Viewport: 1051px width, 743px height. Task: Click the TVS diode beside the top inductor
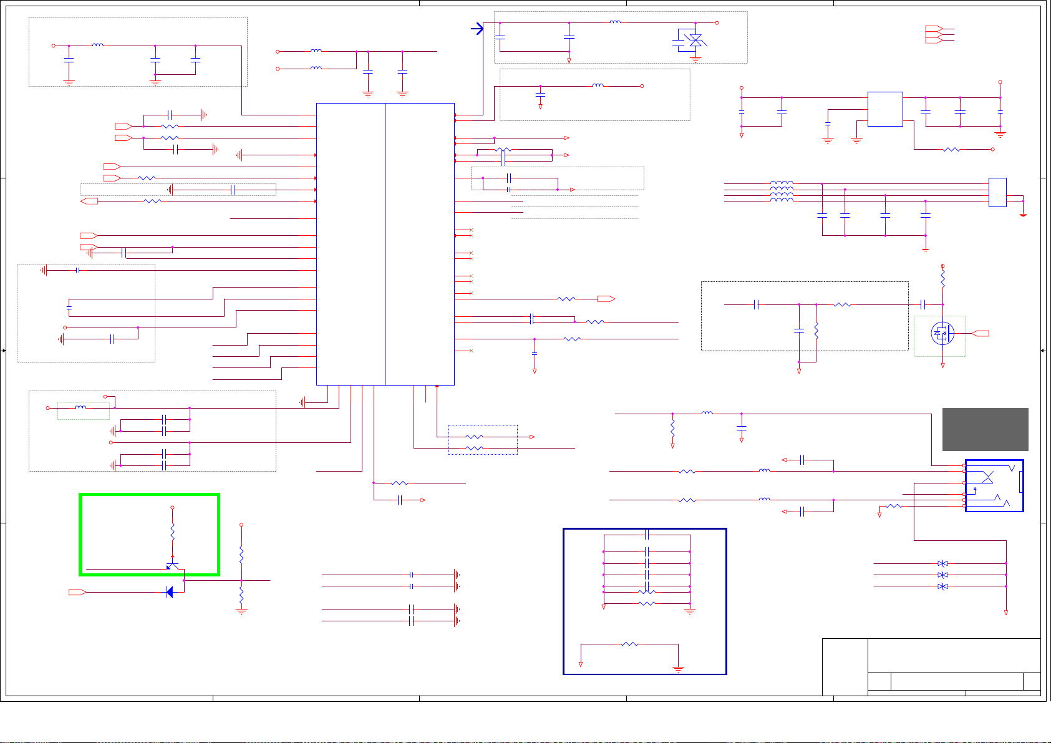[x=695, y=40]
